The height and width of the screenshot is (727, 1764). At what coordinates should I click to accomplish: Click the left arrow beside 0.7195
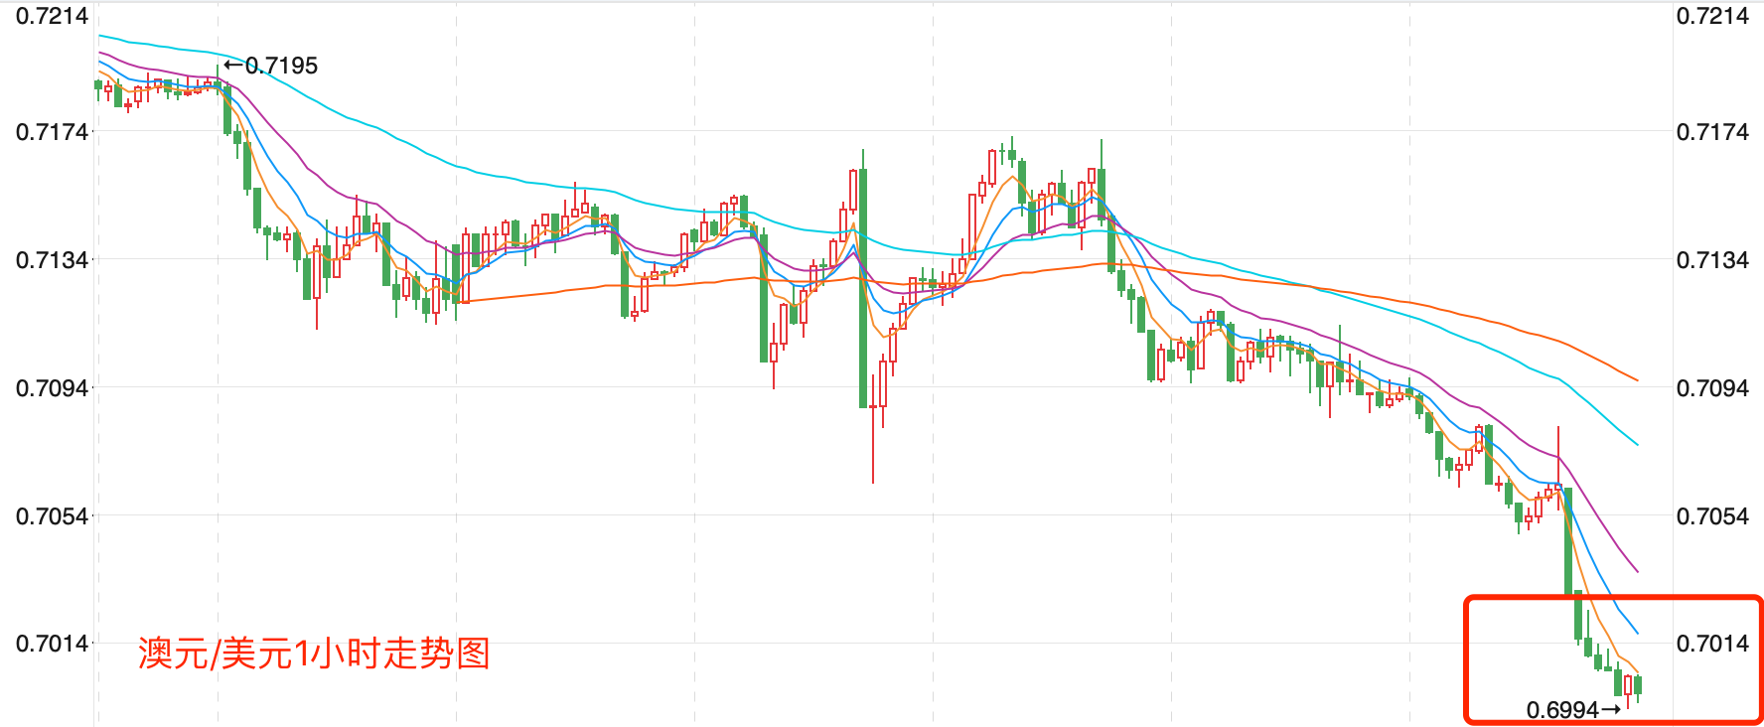[232, 66]
